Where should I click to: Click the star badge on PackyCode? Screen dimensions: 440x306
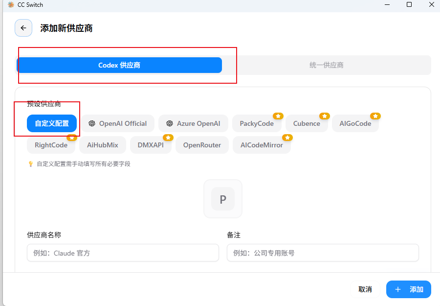click(x=278, y=116)
